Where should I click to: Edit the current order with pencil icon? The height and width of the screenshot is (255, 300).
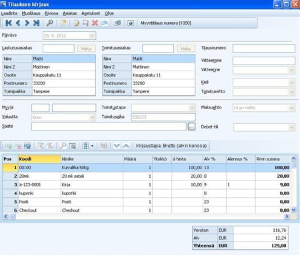click(77, 23)
